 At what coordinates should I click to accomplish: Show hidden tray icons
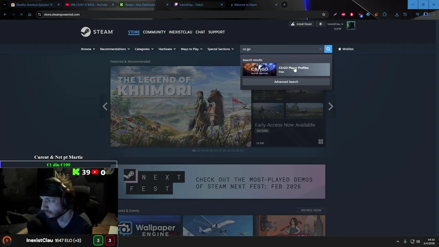pyautogui.click(x=398, y=242)
